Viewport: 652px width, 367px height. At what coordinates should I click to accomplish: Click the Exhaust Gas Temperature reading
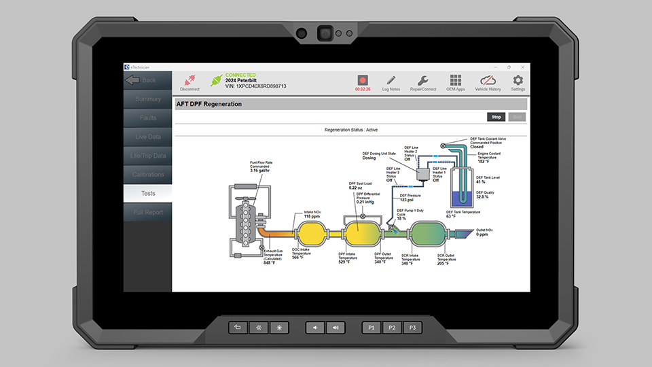click(x=273, y=257)
